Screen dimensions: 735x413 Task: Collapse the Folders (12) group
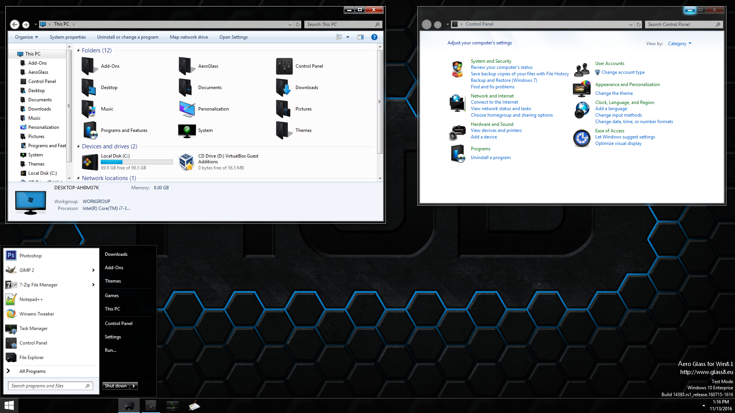pos(78,50)
